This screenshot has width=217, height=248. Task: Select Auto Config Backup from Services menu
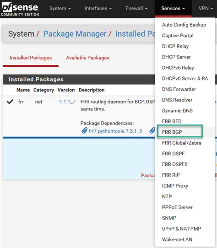[x=184, y=25]
